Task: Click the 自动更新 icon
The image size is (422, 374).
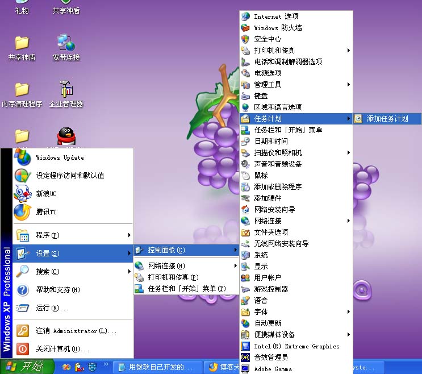Action: 245,323
